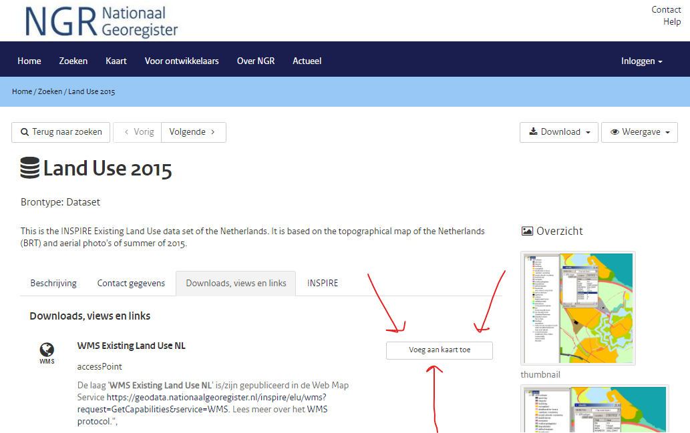Screen dimensions: 690x433
Task: Expand the Inloggen dropdown menu
Action: (x=642, y=61)
